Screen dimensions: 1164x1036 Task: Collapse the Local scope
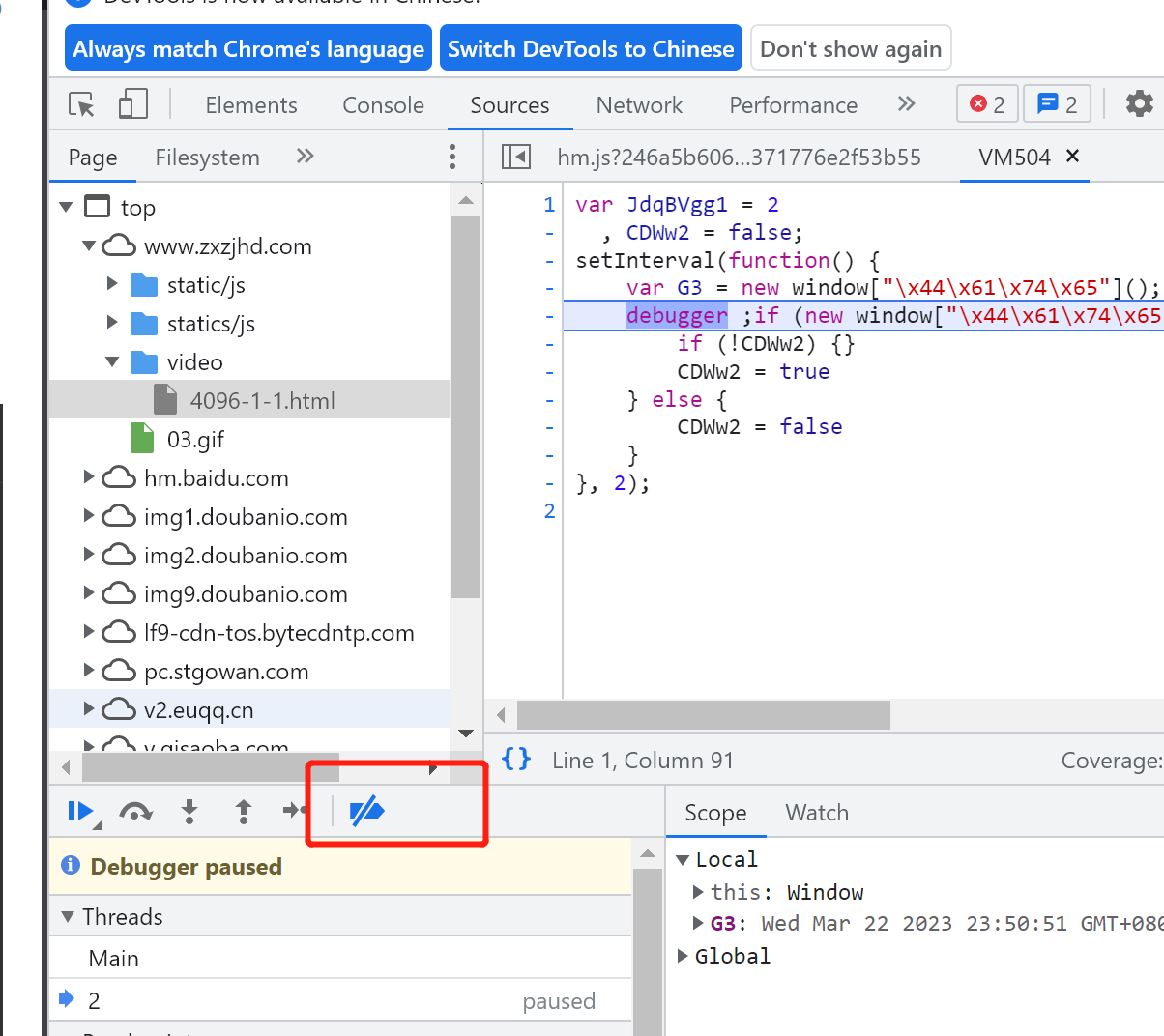(683, 859)
